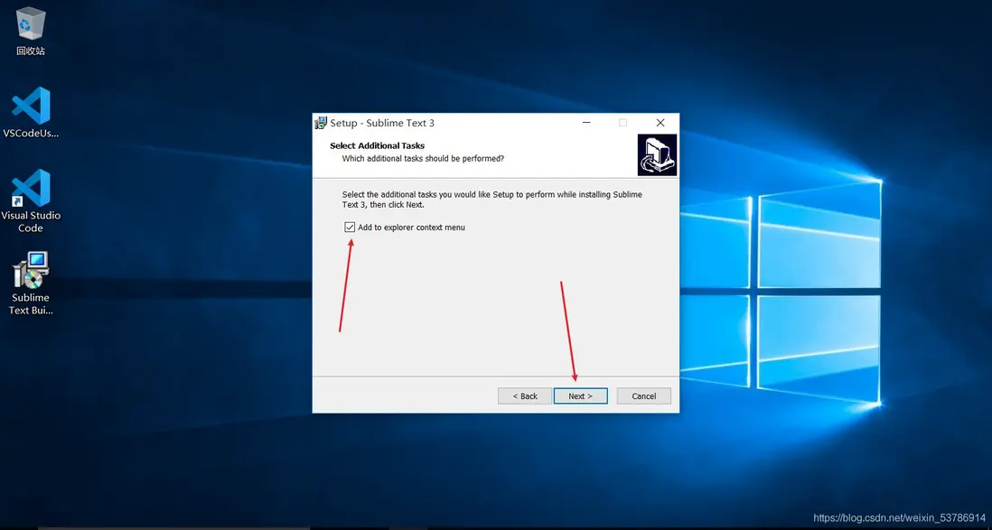Image resolution: width=992 pixels, height=530 pixels.
Task: Close the Setup - Sublime Text 3 window
Action: click(660, 123)
